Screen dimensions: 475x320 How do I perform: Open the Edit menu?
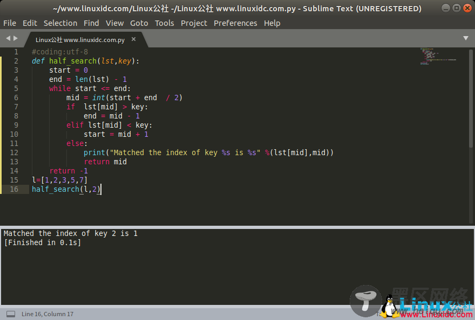click(30, 23)
